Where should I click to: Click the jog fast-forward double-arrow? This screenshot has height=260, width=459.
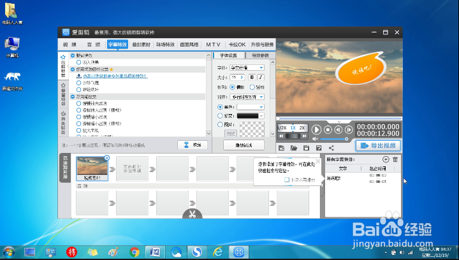pyautogui.click(x=305, y=136)
